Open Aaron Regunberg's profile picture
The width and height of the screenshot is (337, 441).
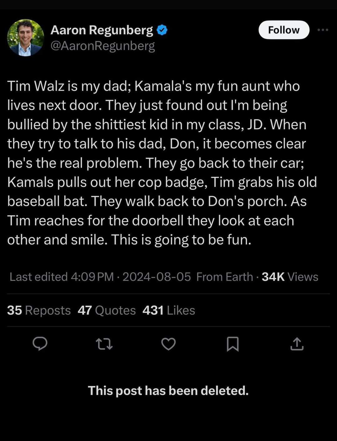[x=25, y=38]
